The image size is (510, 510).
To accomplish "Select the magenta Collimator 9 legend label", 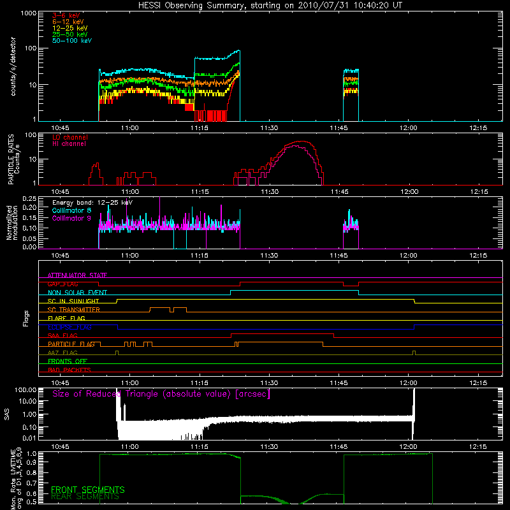I will pyautogui.click(x=71, y=218).
